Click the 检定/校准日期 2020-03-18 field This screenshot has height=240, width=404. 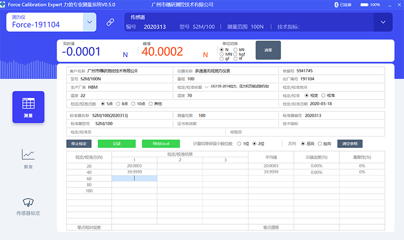332,104
